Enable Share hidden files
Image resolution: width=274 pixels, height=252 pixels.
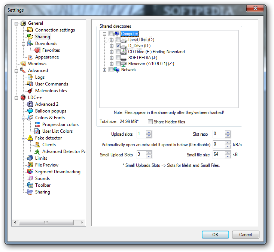click(150, 122)
